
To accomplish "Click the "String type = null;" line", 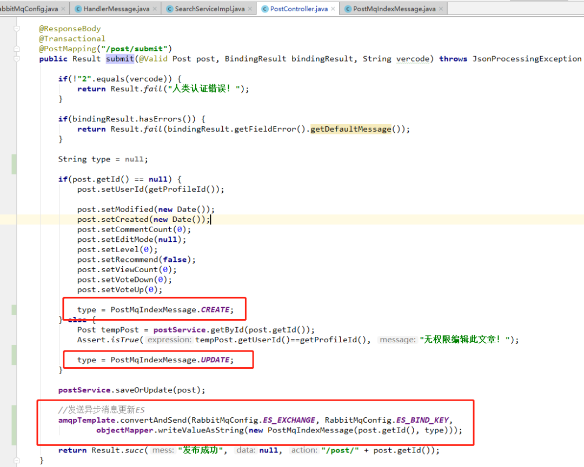I will (x=103, y=159).
